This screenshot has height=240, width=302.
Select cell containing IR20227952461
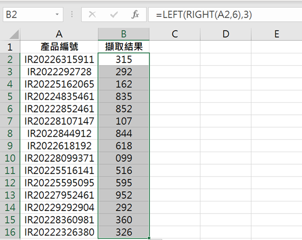[59, 195]
